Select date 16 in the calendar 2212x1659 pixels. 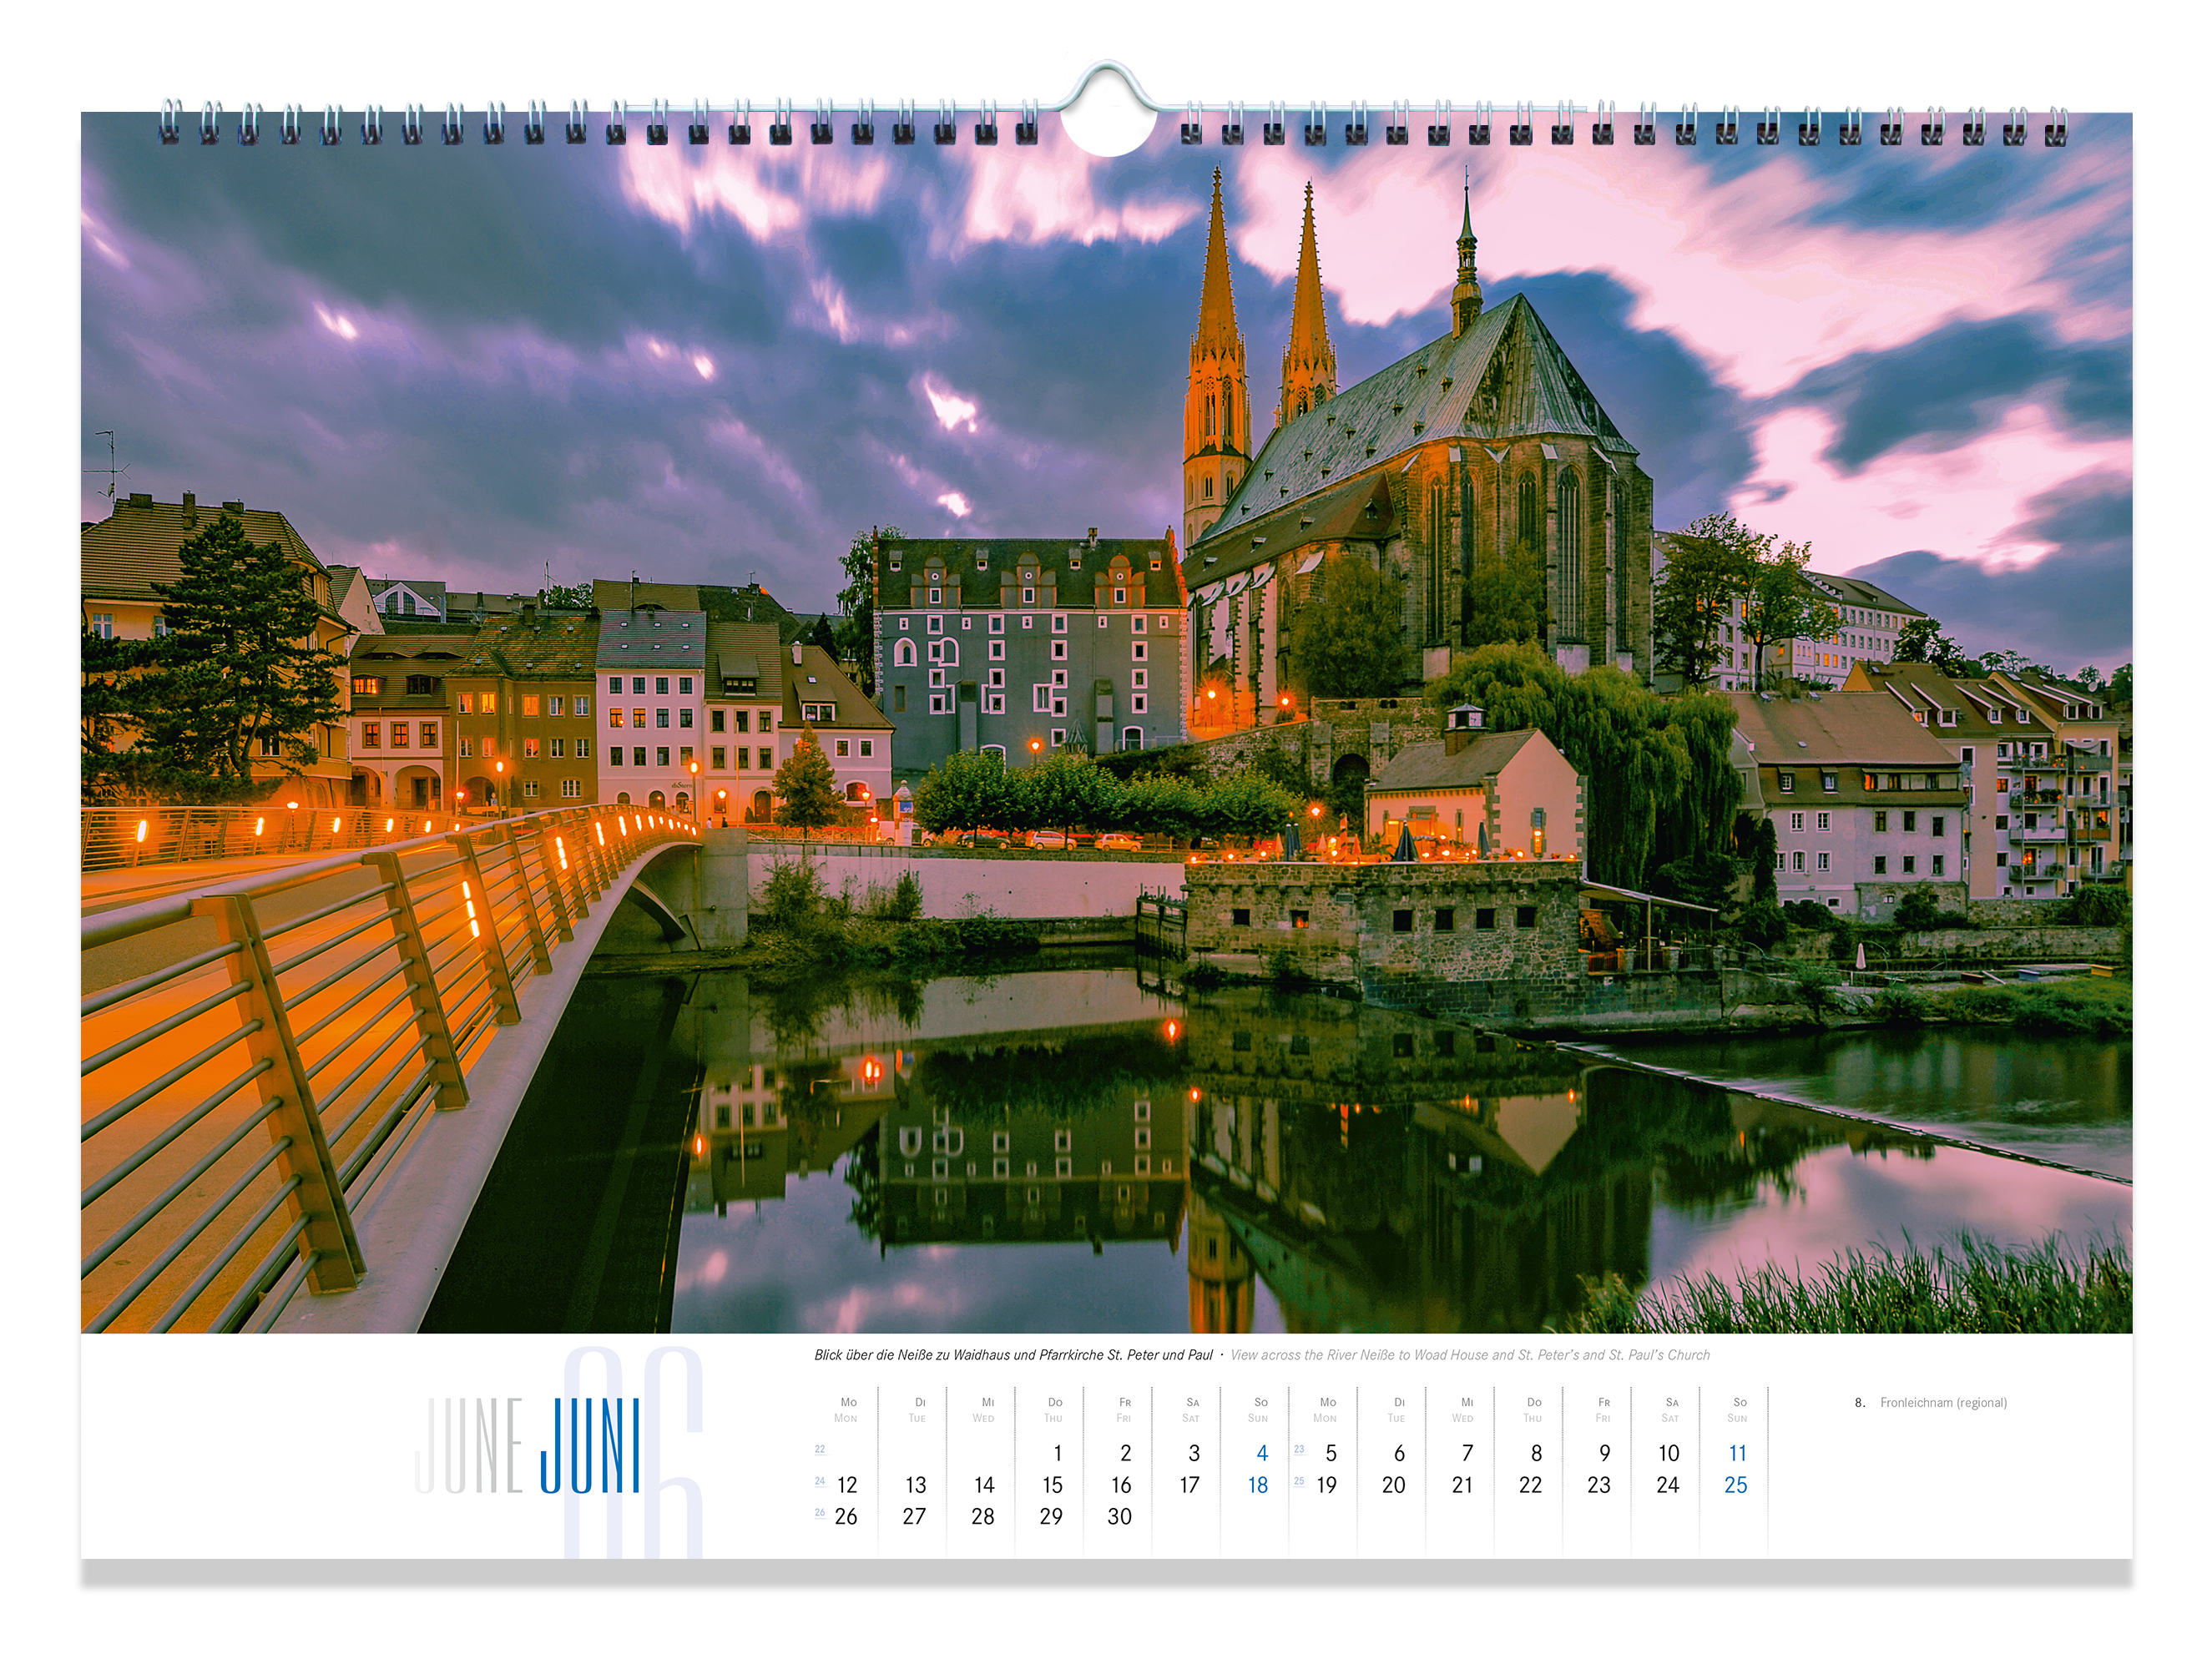pyautogui.click(x=1120, y=1485)
